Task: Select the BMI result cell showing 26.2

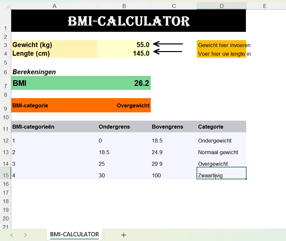Action: coord(124,83)
